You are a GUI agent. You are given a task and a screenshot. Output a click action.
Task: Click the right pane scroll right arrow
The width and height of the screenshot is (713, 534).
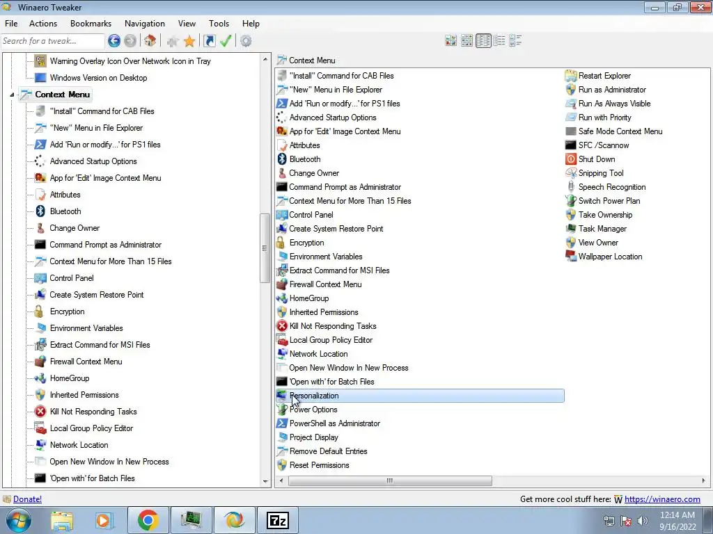click(703, 480)
